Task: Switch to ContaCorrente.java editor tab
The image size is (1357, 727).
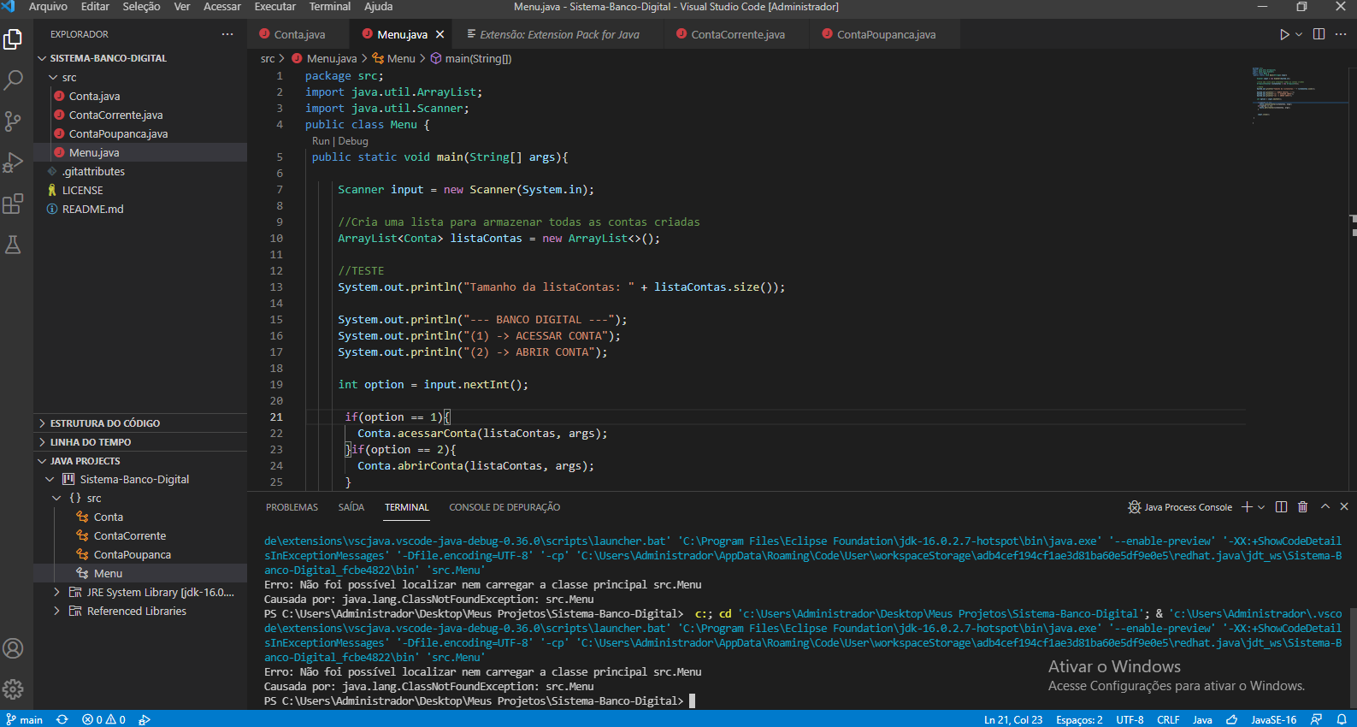Action: pyautogui.click(x=737, y=35)
